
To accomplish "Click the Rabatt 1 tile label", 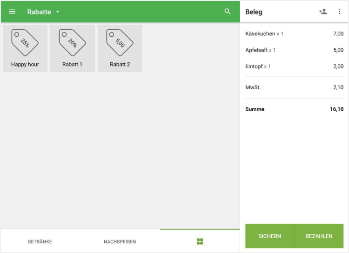I will click(x=72, y=65).
